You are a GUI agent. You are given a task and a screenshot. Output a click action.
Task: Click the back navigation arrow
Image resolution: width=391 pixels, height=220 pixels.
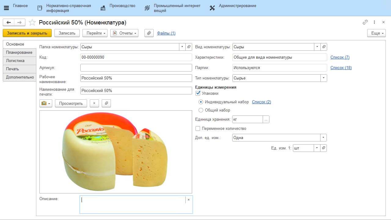click(9, 22)
